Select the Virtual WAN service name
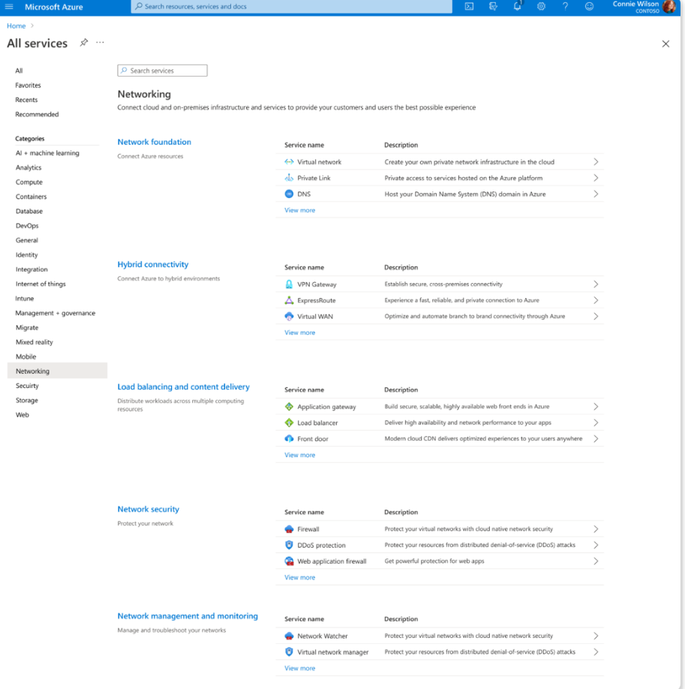Image resolution: width=685 pixels, height=689 pixels. pos(315,317)
